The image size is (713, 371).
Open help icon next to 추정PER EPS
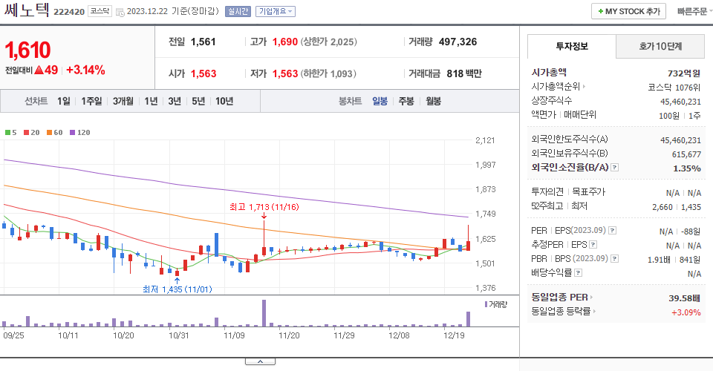point(593,245)
